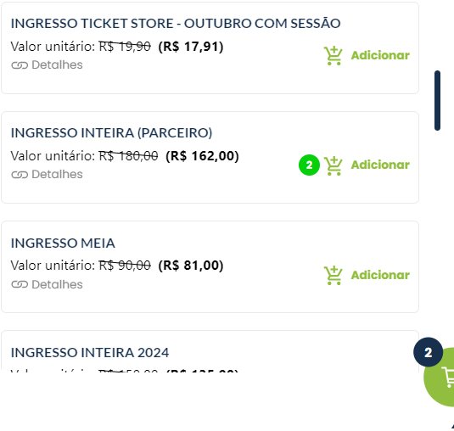Open the floating green shopping cart
This screenshot has width=454, height=431.
click(440, 377)
